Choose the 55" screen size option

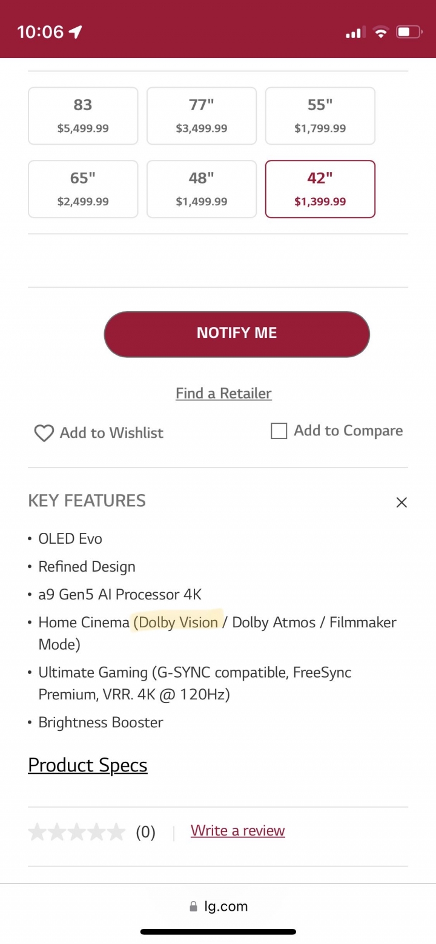(x=320, y=116)
